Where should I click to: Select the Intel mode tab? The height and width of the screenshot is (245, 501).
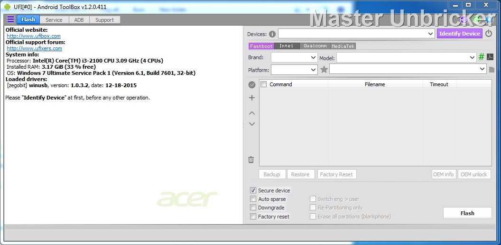point(286,46)
